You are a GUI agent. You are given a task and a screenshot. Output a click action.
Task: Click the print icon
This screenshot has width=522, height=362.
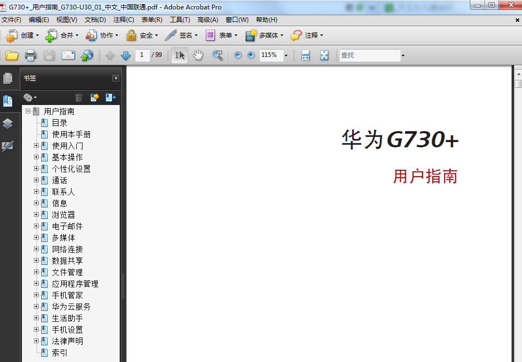tap(31, 55)
